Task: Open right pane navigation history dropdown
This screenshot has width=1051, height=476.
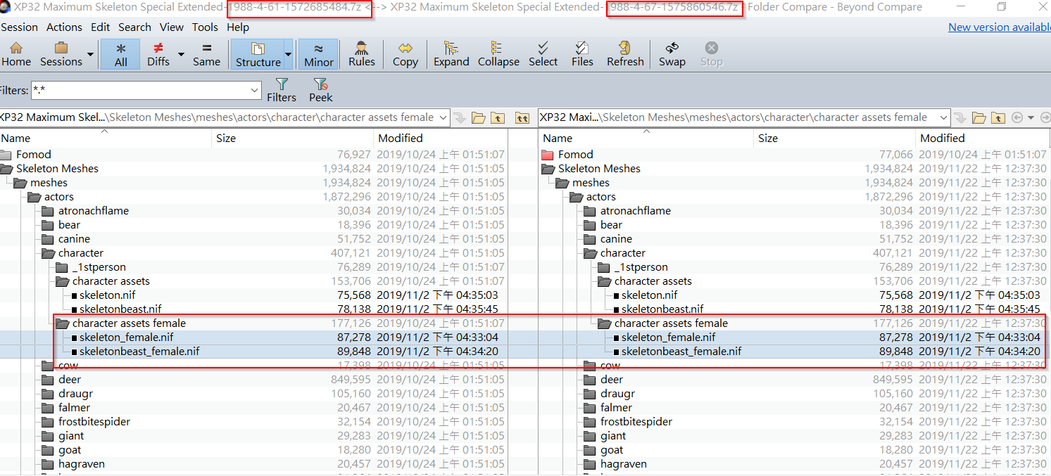Action: 1031,117
